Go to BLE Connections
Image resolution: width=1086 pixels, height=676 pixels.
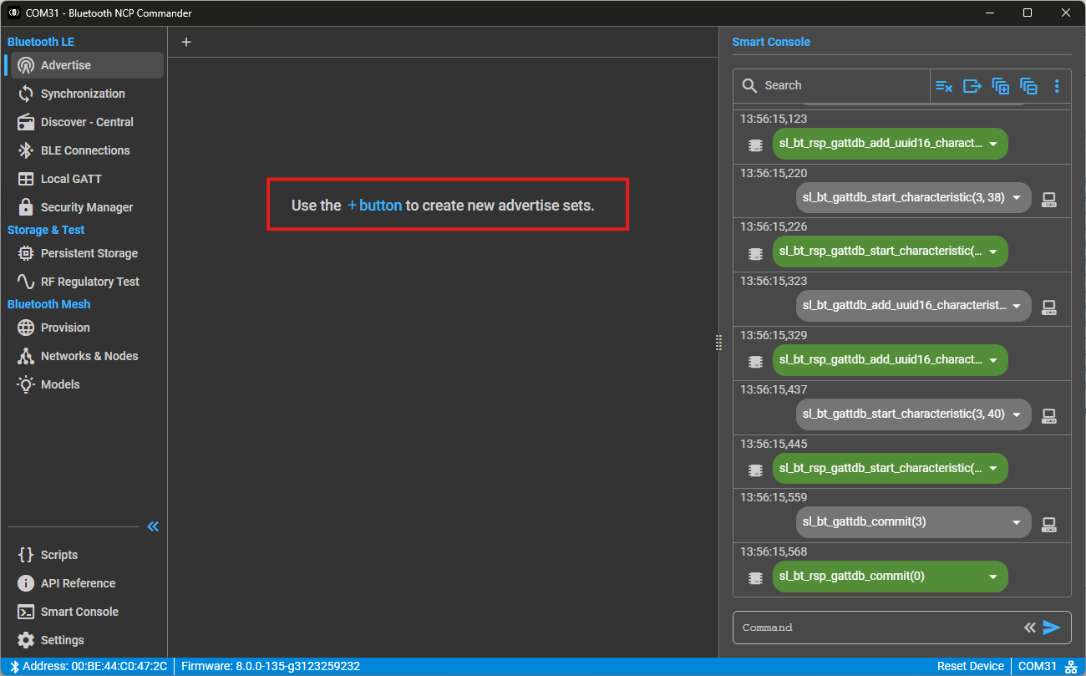point(85,150)
